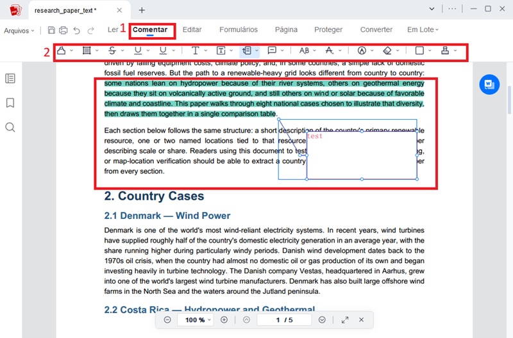The image size is (513, 338).
Task: Go to the next page
Action: (x=322, y=319)
